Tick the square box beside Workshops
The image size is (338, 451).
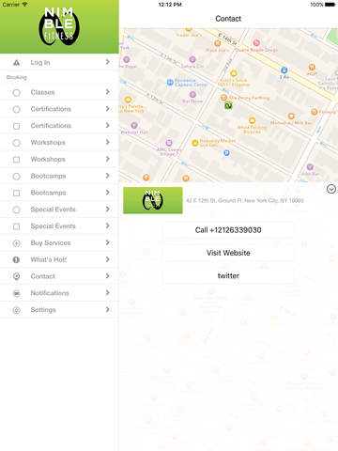click(x=17, y=160)
